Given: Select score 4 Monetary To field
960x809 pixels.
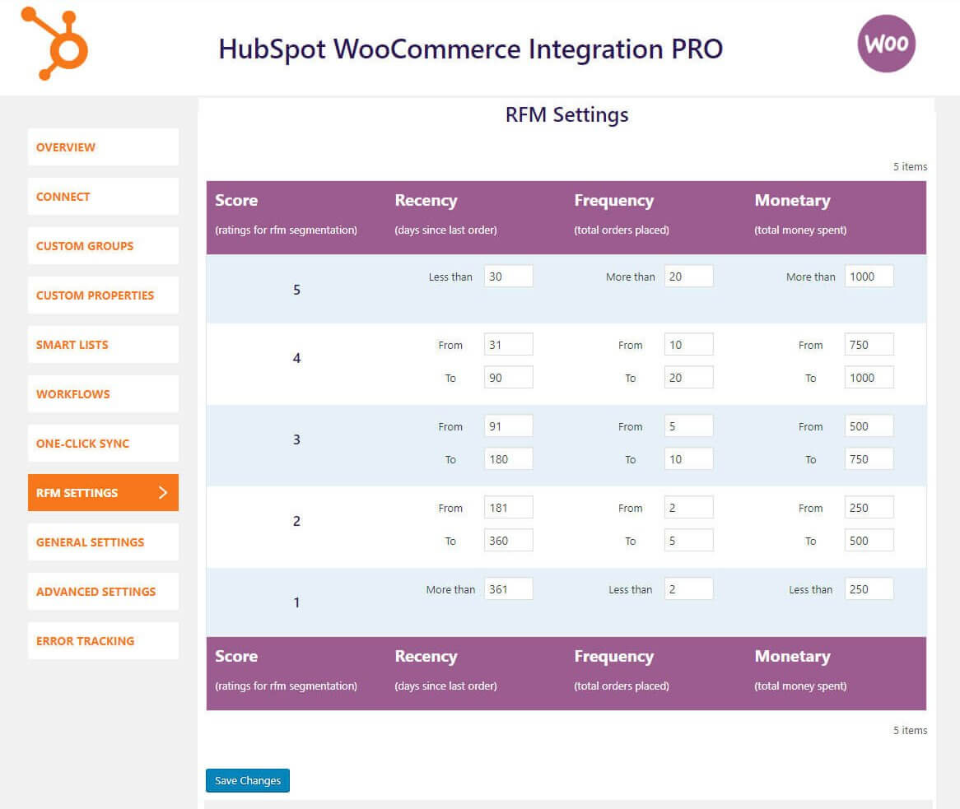Looking at the screenshot, I should pyautogui.click(x=869, y=378).
